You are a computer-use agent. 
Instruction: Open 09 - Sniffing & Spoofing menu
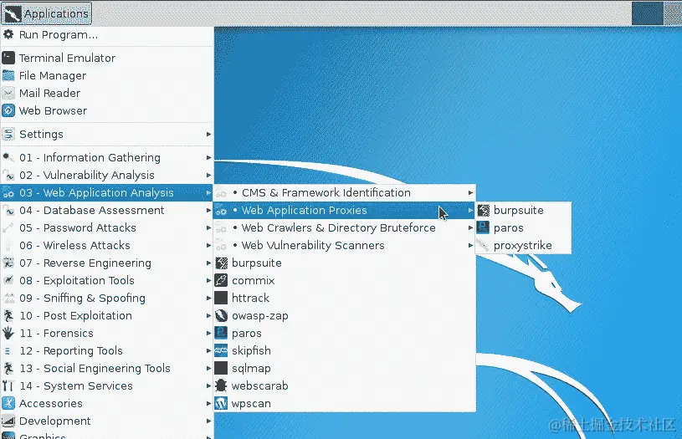(x=107, y=298)
